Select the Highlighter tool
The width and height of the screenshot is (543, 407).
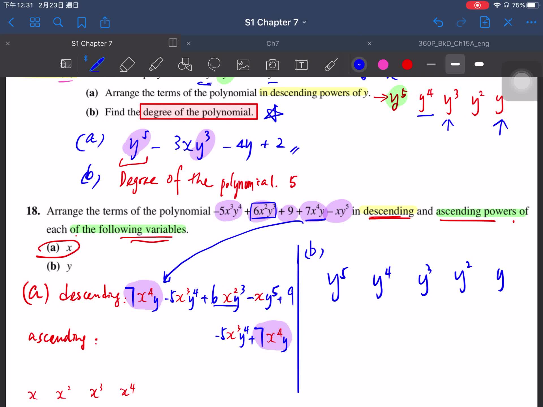pos(156,64)
